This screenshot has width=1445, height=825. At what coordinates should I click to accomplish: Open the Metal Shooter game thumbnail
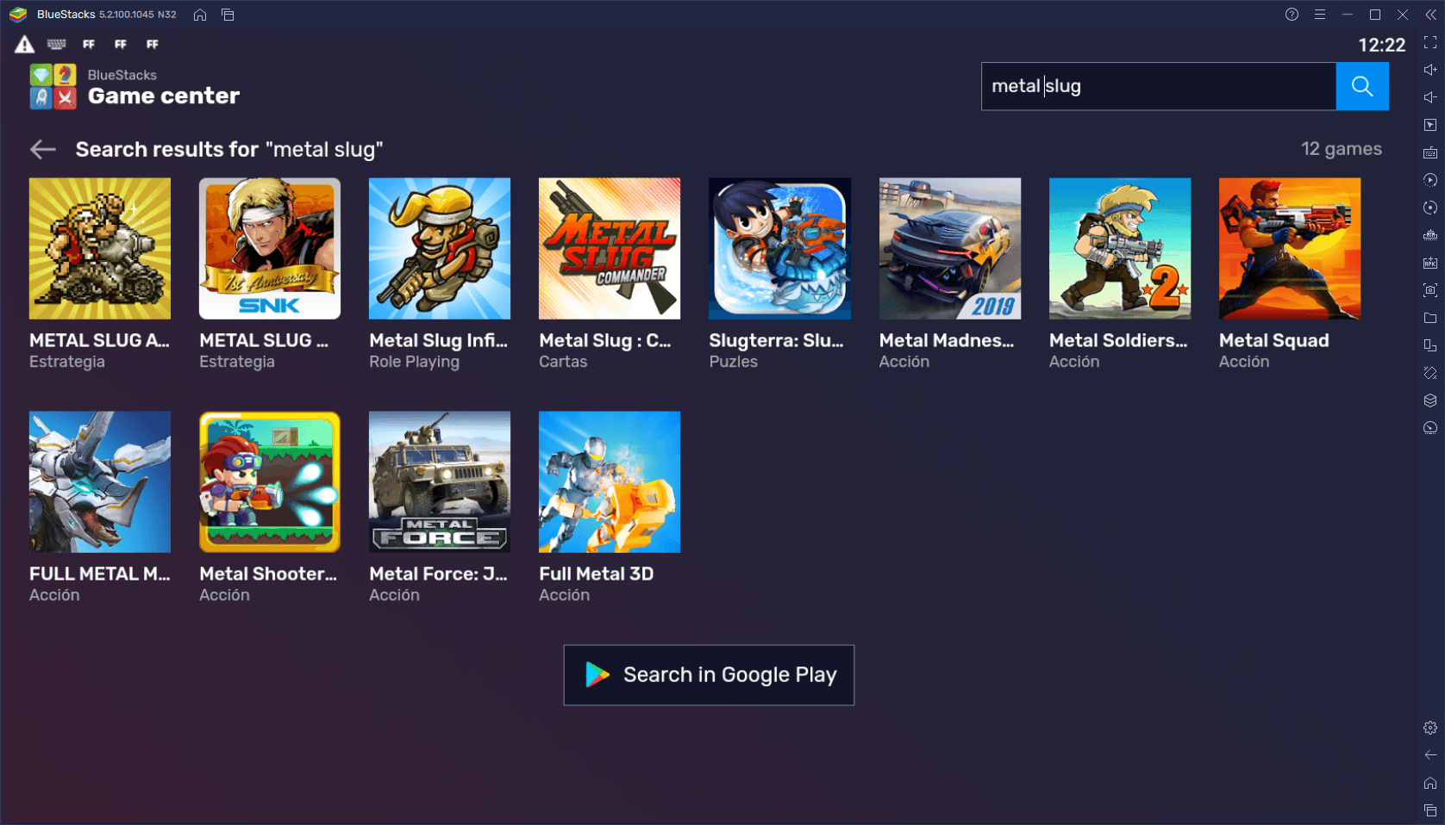pyautogui.click(x=270, y=482)
